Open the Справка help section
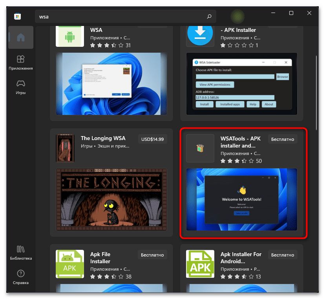Image resolution: width=325 pixels, height=299 pixels. 21,277
